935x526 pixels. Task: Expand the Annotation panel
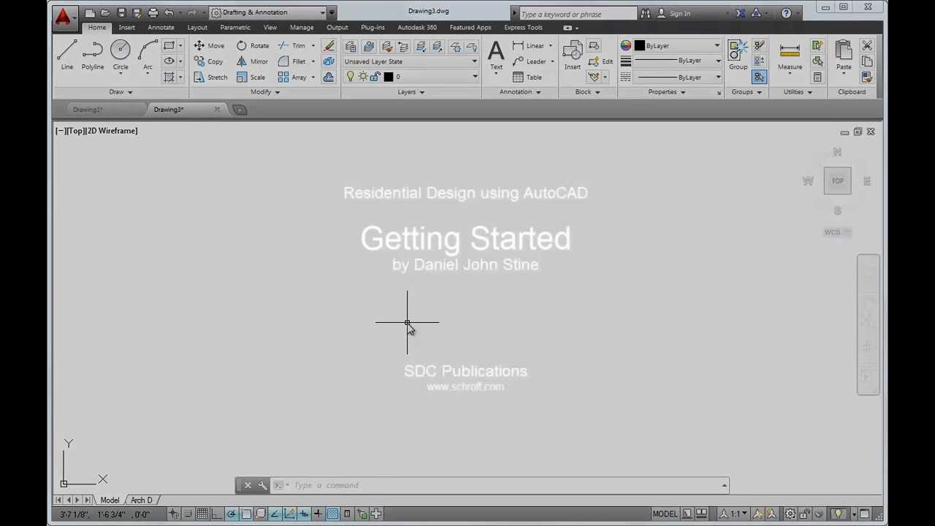[x=519, y=92]
